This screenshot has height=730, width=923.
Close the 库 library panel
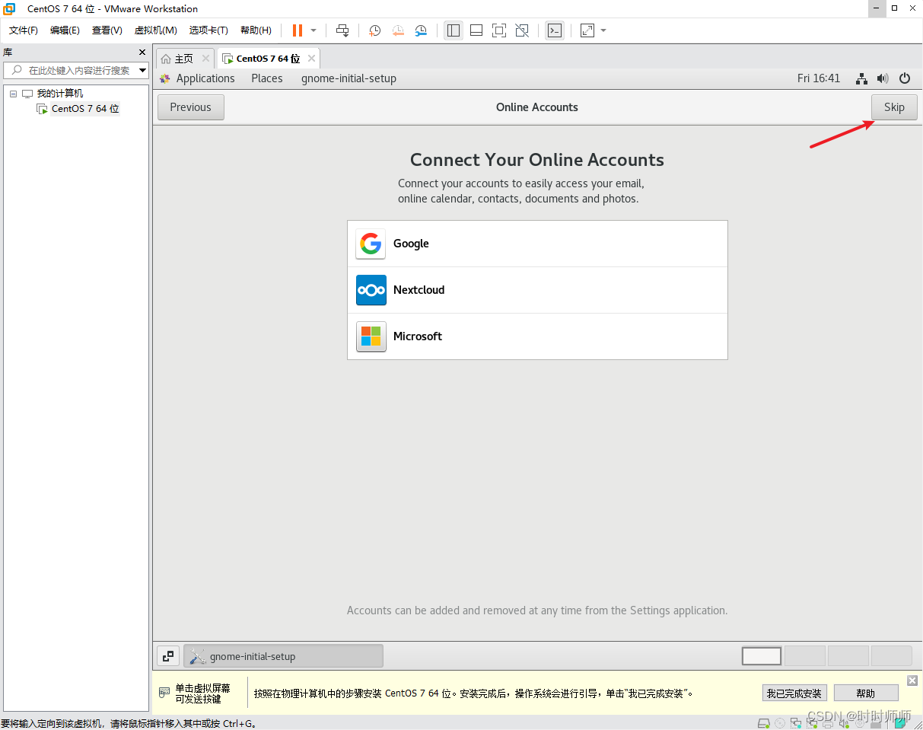[x=142, y=53]
